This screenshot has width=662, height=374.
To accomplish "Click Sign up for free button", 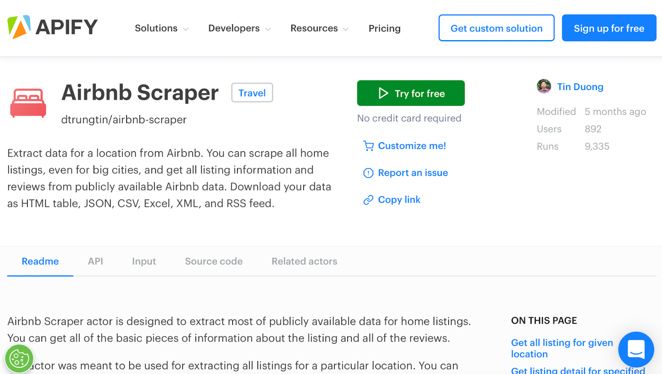I will 609,28.
